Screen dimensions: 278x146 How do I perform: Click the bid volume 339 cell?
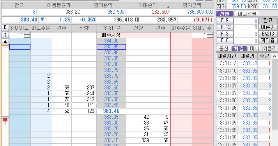click(138, 140)
